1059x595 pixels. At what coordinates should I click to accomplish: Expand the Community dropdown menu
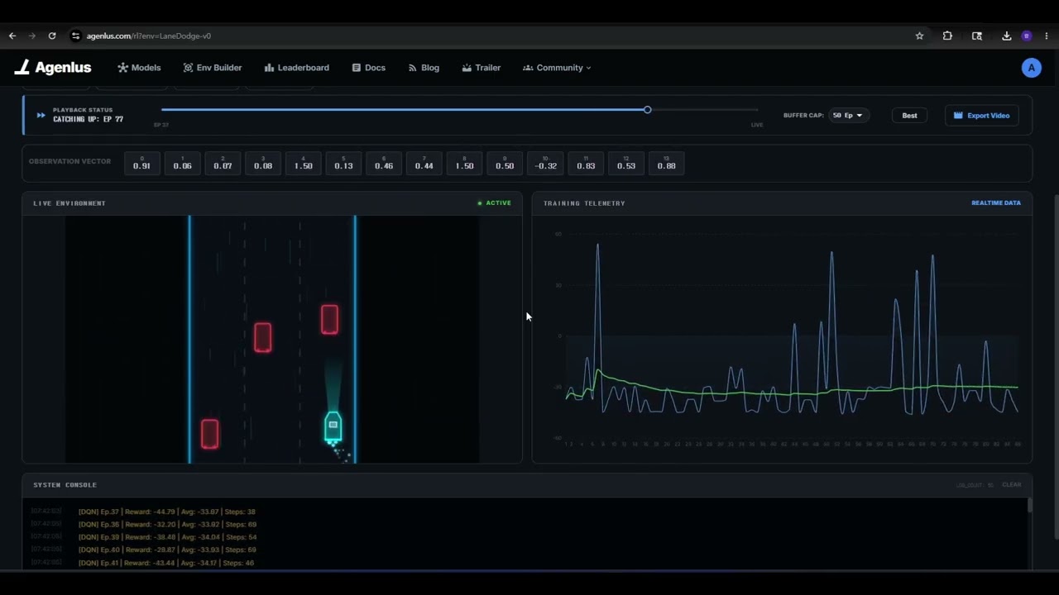pyautogui.click(x=557, y=68)
